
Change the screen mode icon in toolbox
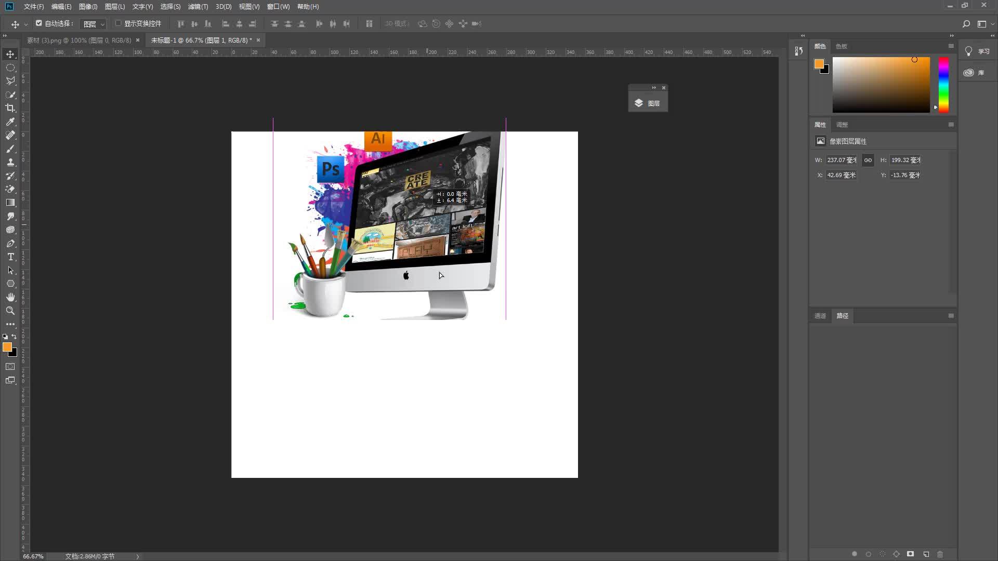tap(10, 380)
